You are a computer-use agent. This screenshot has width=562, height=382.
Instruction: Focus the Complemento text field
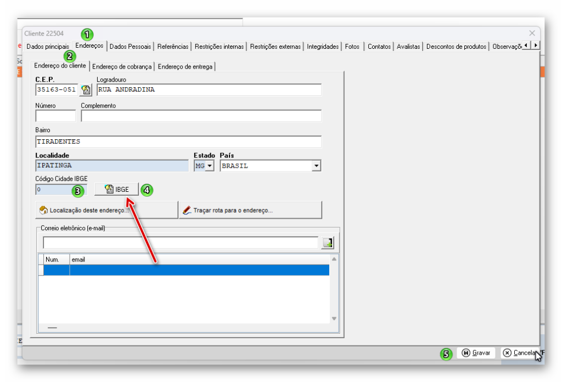pyautogui.click(x=201, y=116)
